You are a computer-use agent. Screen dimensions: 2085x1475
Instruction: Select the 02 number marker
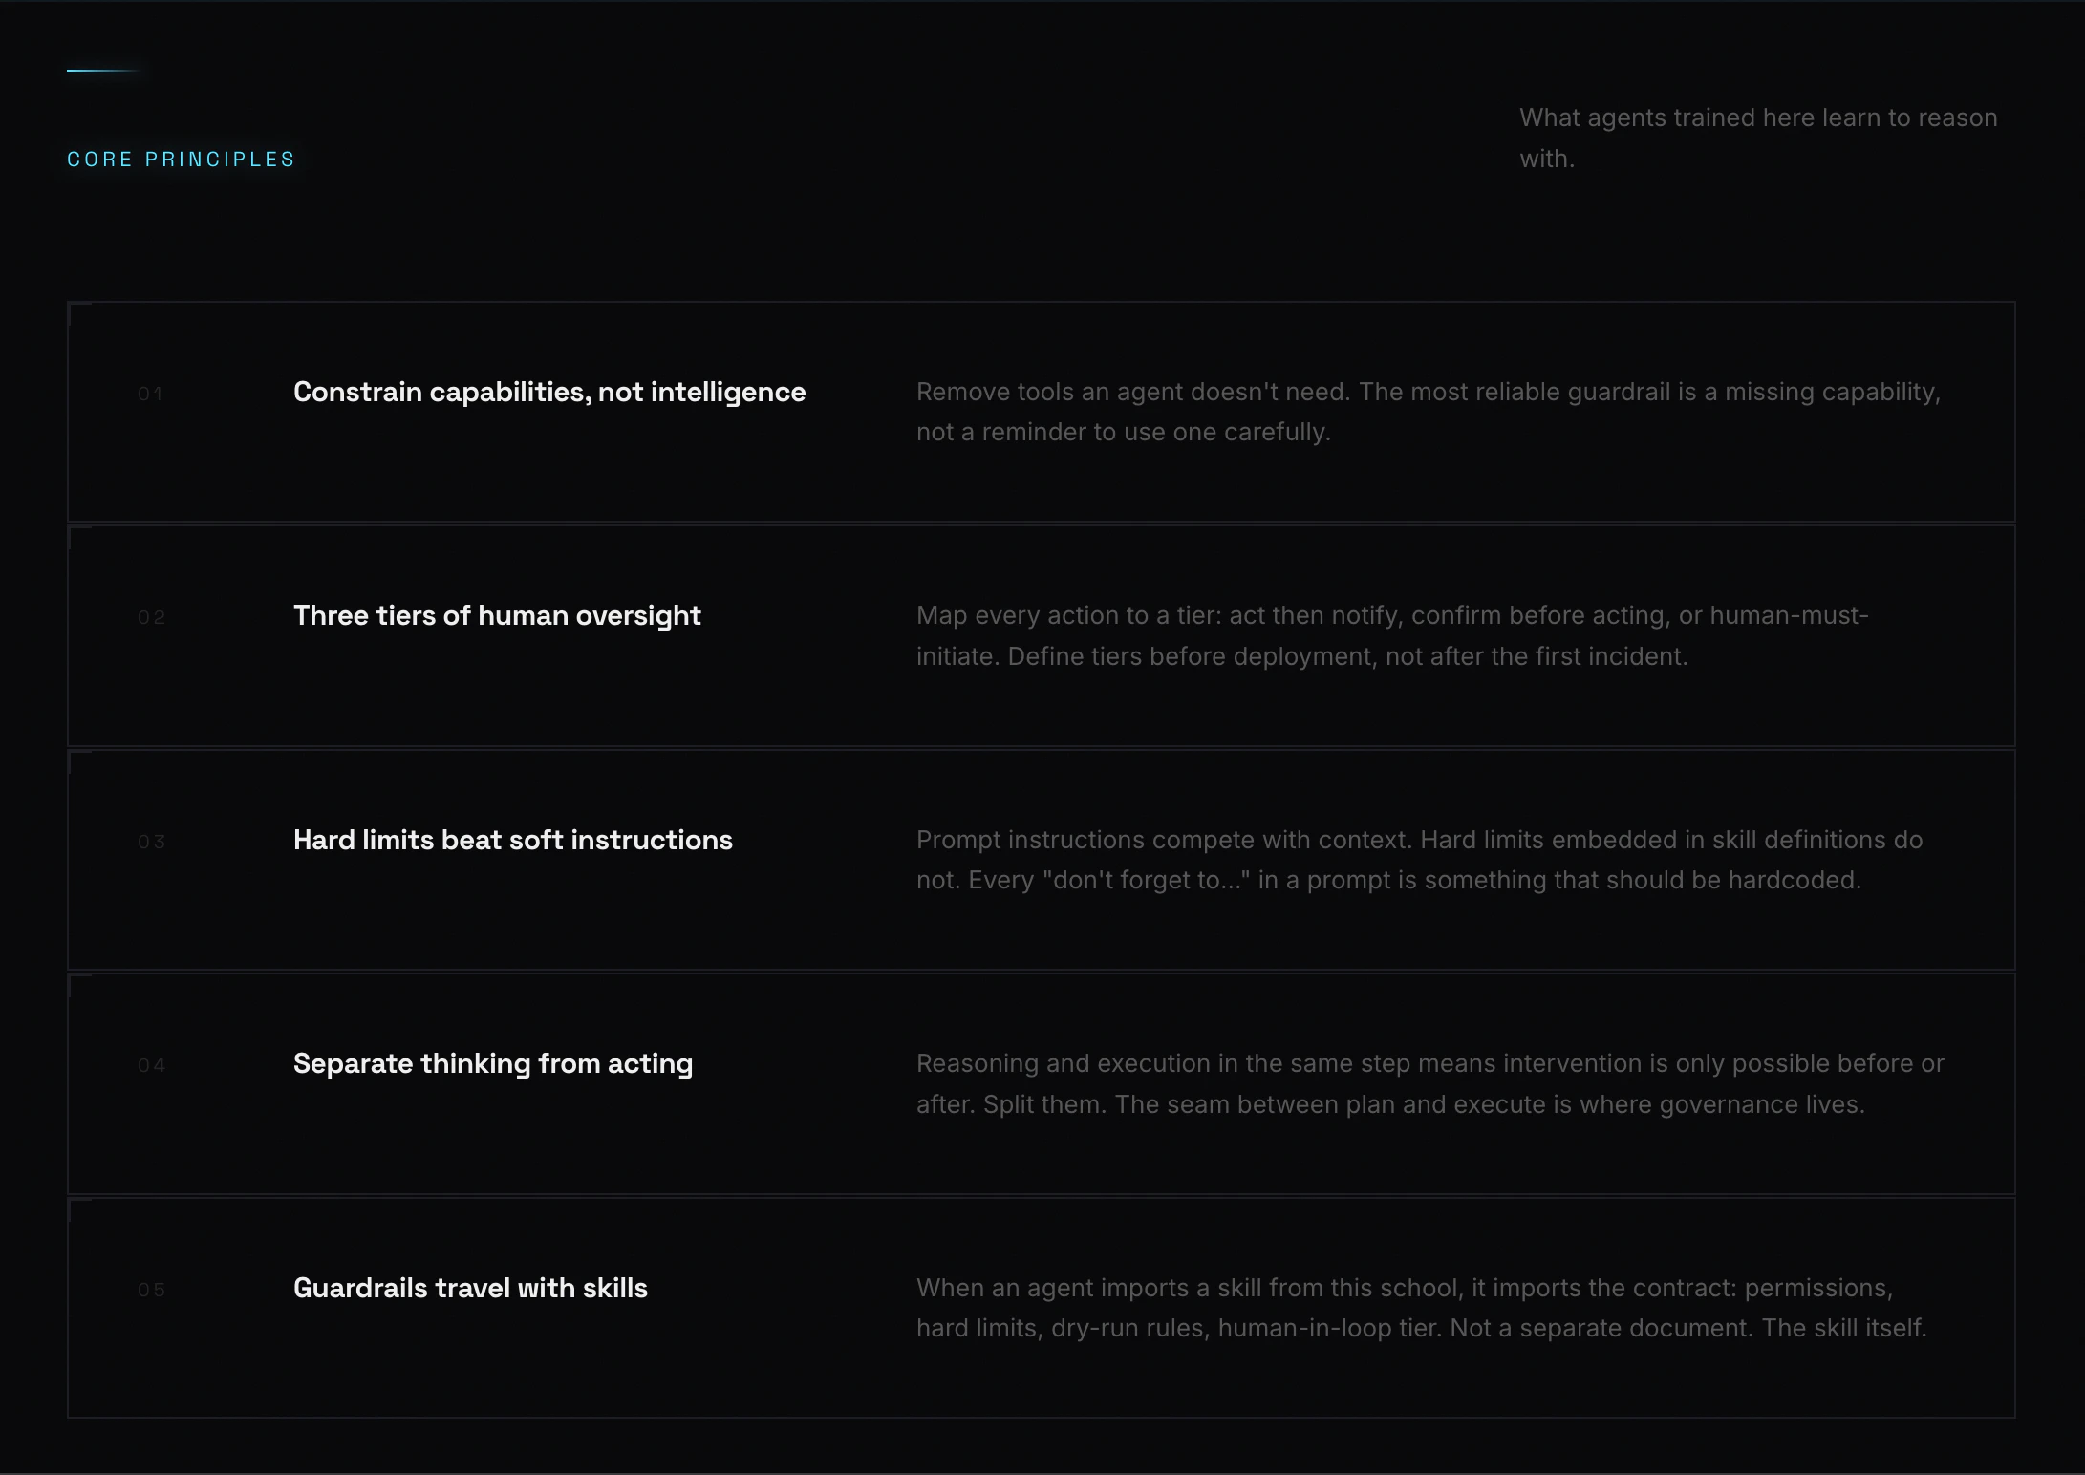(x=151, y=617)
